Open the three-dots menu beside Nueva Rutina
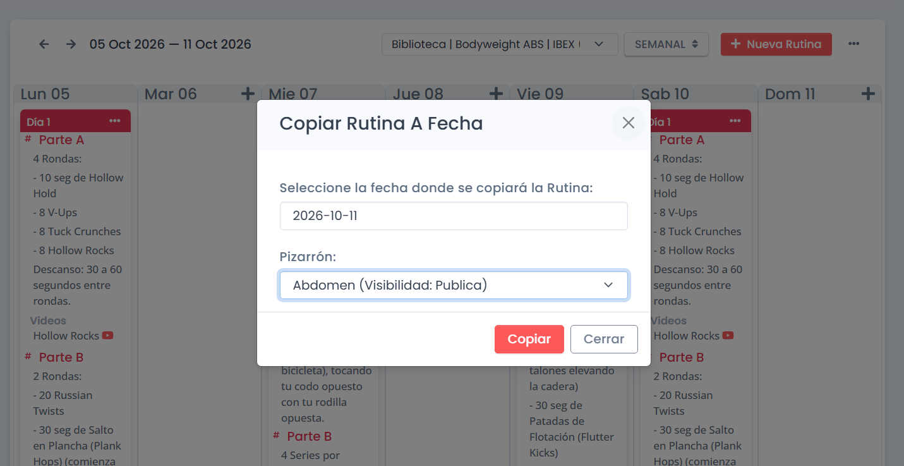 tap(854, 44)
